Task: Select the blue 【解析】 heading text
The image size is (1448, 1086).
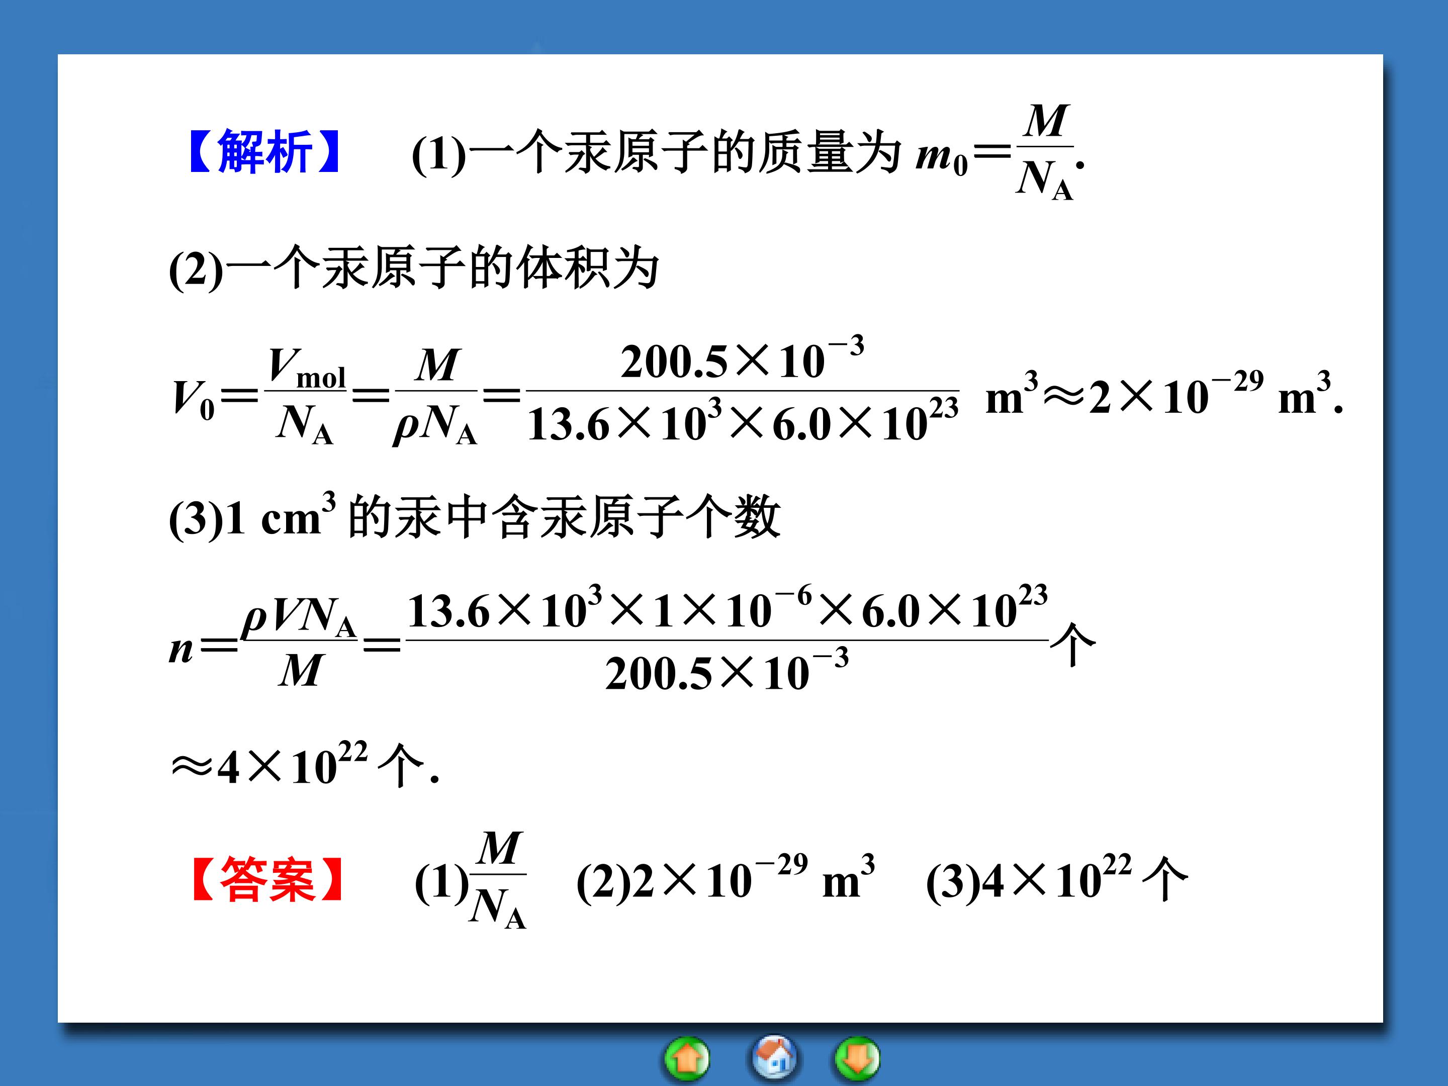Action: coord(264,152)
